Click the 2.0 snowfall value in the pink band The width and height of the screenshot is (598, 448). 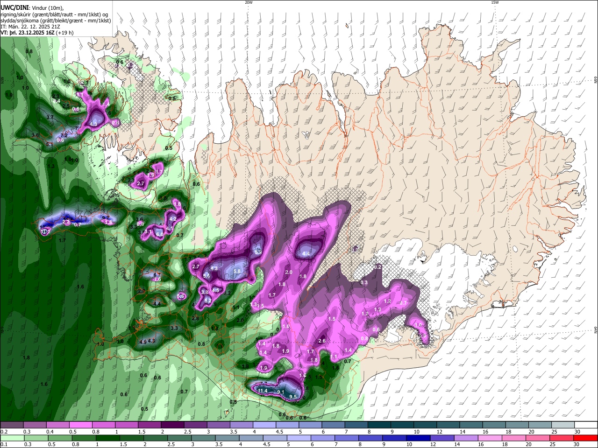click(289, 272)
